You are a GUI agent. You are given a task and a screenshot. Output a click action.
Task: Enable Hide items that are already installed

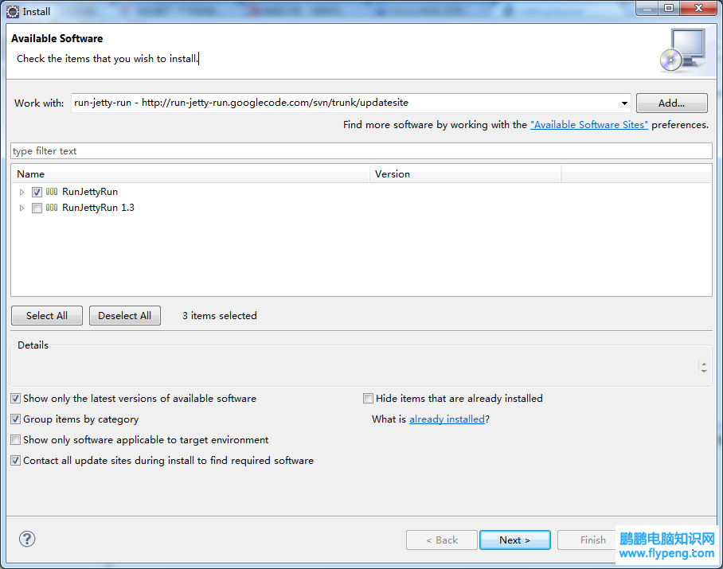point(368,399)
